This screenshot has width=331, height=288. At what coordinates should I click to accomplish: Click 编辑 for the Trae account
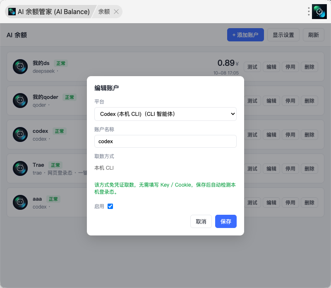[x=271, y=169]
